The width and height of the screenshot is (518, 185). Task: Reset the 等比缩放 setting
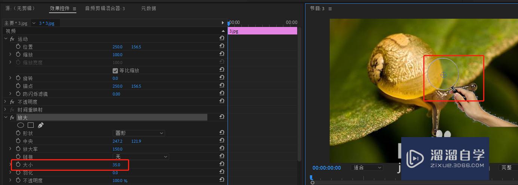[222, 70]
